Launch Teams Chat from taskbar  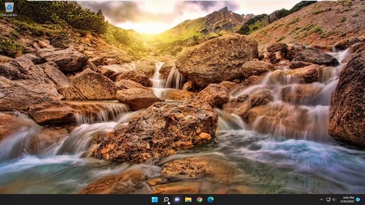(177, 199)
